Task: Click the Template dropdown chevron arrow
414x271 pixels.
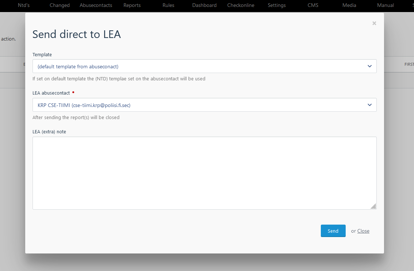Action: click(x=369, y=66)
